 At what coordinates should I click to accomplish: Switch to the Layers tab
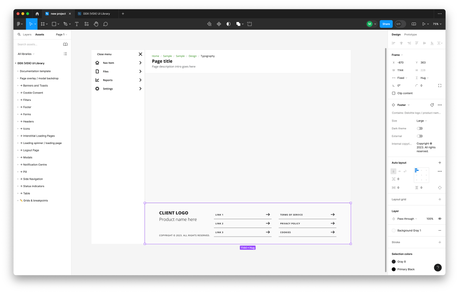[x=27, y=34]
